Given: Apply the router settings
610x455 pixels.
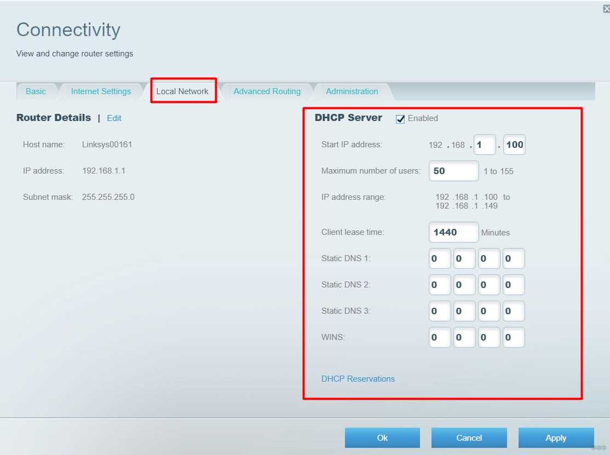Looking at the screenshot, I should (556, 438).
